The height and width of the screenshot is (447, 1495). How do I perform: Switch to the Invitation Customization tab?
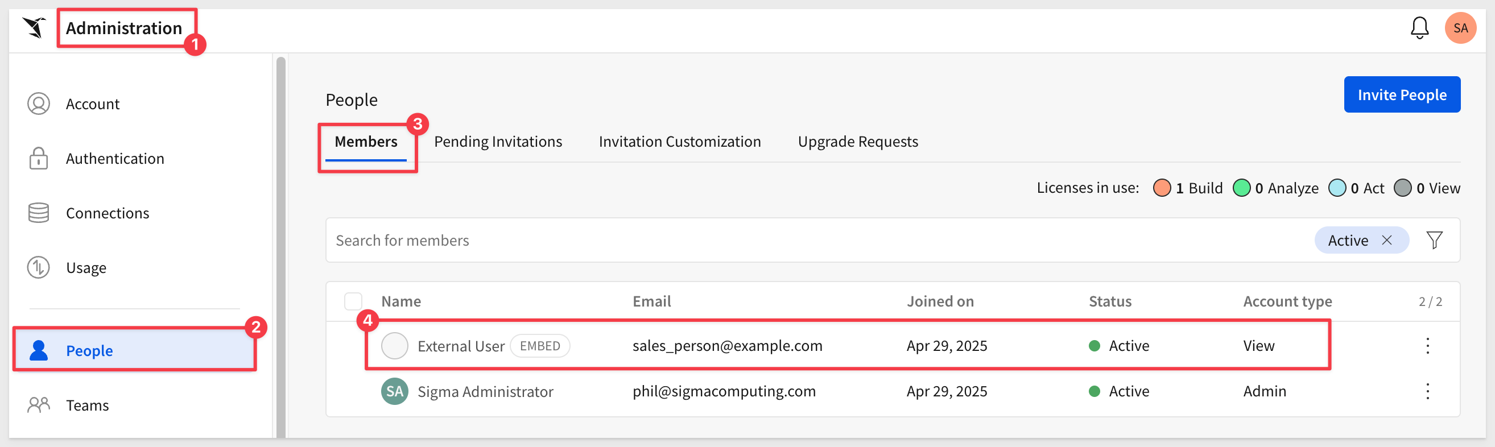[x=680, y=142]
